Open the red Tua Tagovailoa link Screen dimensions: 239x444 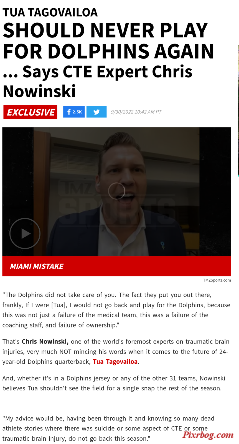coord(115,362)
